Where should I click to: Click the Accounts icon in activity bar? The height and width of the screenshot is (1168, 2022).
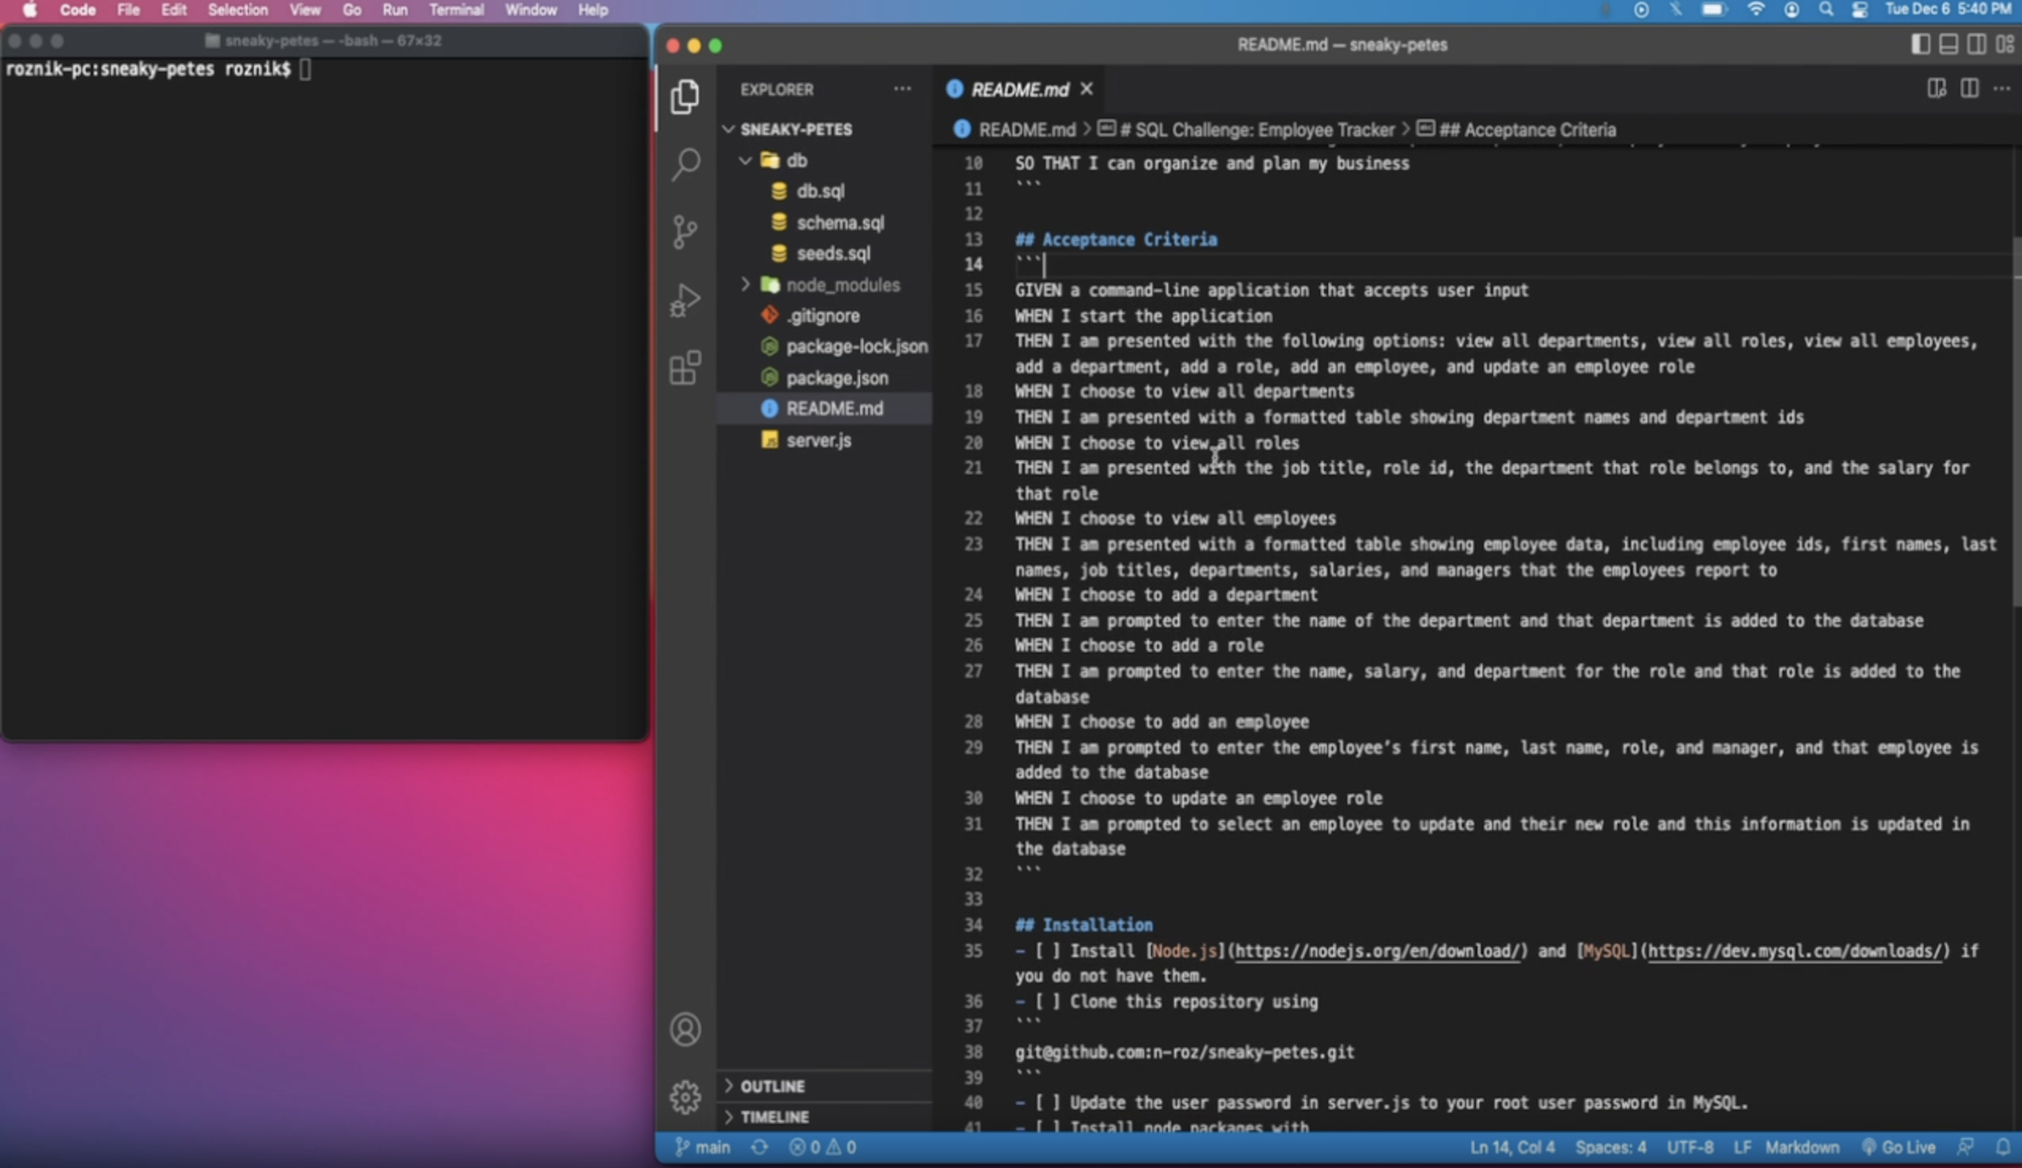[685, 1029]
